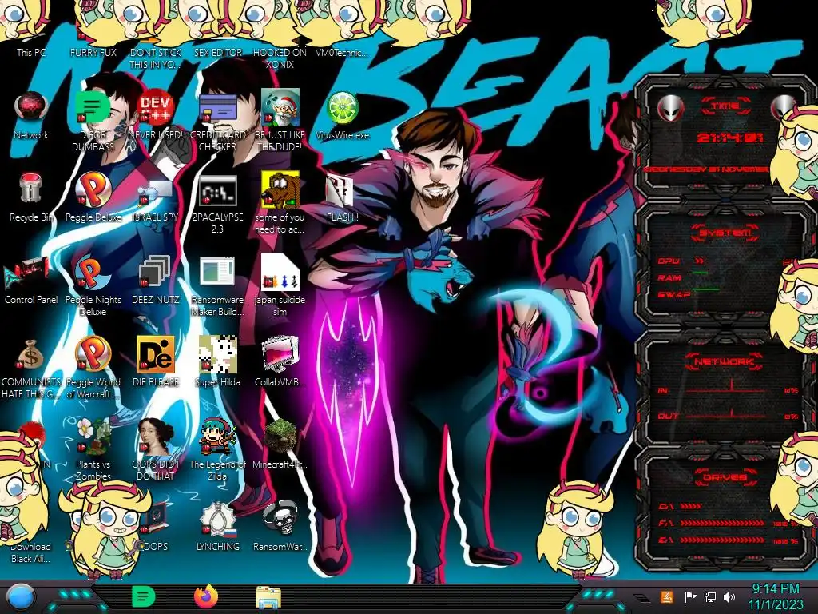Screen dimensions: 818x614
Task: Click the HOOKED ON XONIX label
Action: pos(280,58)
